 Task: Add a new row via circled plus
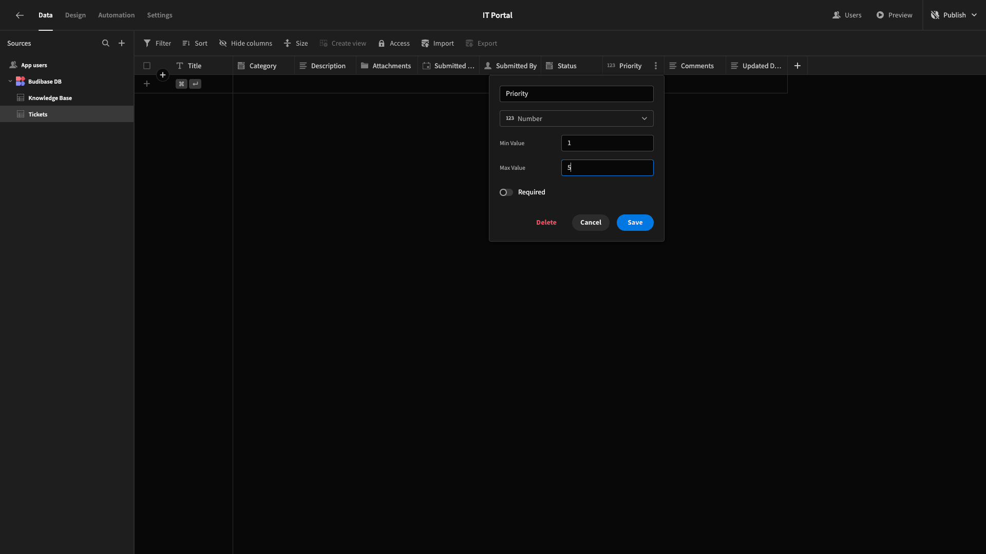point(163,75)
